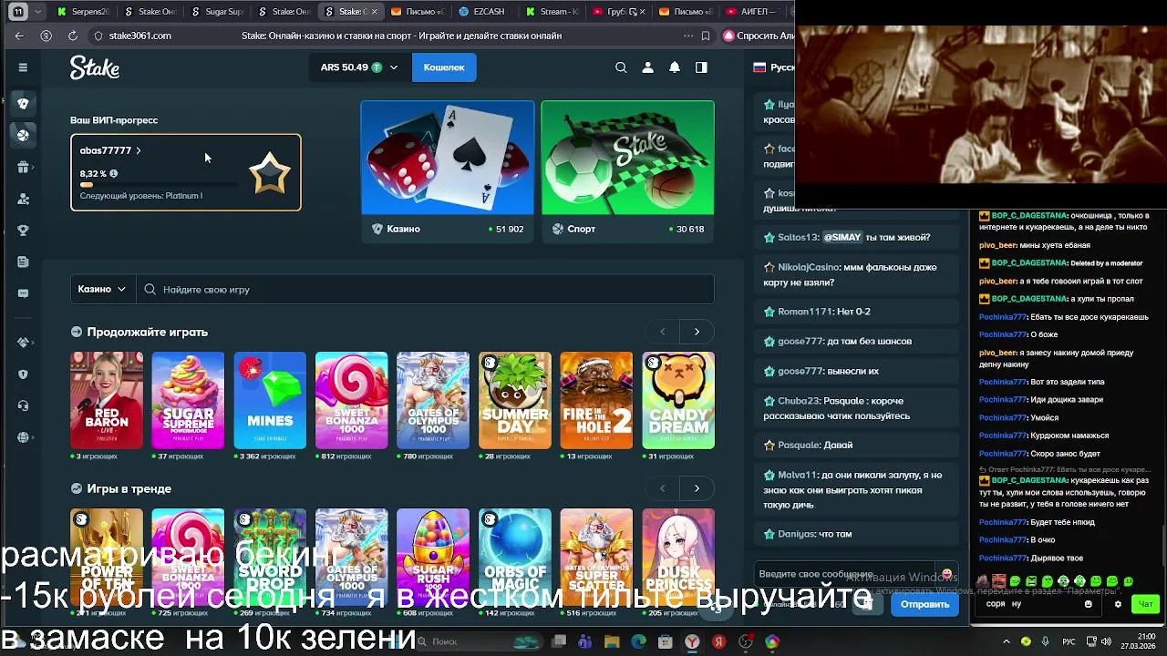Open the Dusk Princess game tile
The image size is (1167, 656).
point(678,557)
